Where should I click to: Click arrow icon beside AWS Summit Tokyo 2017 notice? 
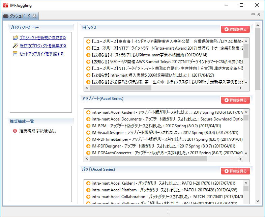[88, 62]
